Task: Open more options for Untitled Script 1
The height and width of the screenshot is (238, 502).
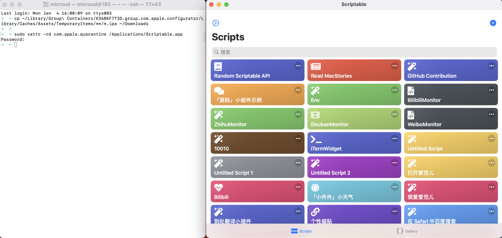Action: pos(298,162)
